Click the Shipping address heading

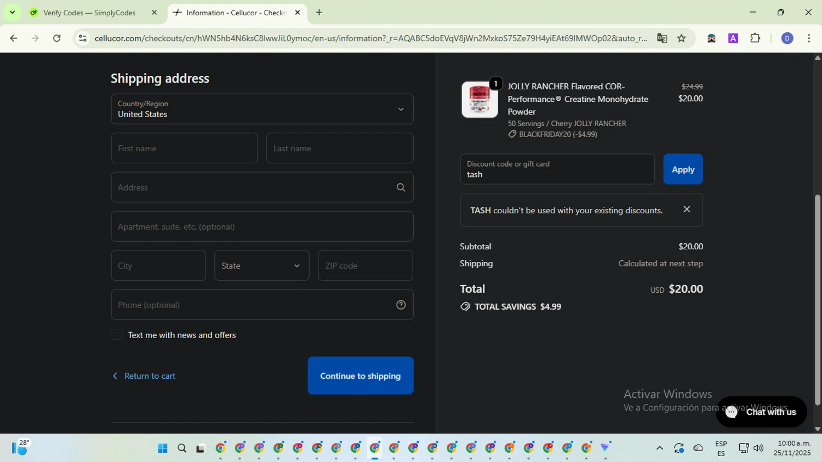pos(160,78)
